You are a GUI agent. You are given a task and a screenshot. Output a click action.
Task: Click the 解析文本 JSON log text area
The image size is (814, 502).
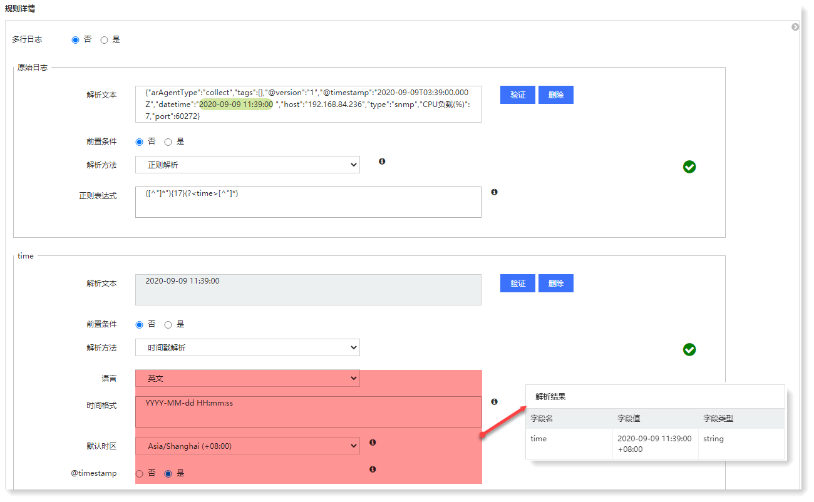coord(308,104)
